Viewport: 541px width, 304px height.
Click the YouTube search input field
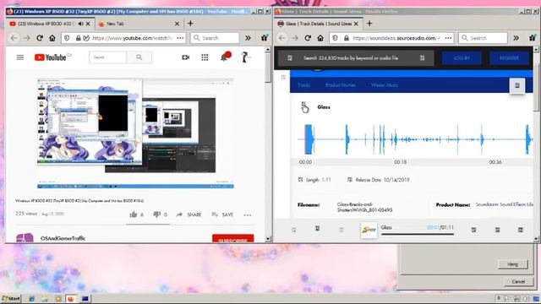(x=107, y=57)
